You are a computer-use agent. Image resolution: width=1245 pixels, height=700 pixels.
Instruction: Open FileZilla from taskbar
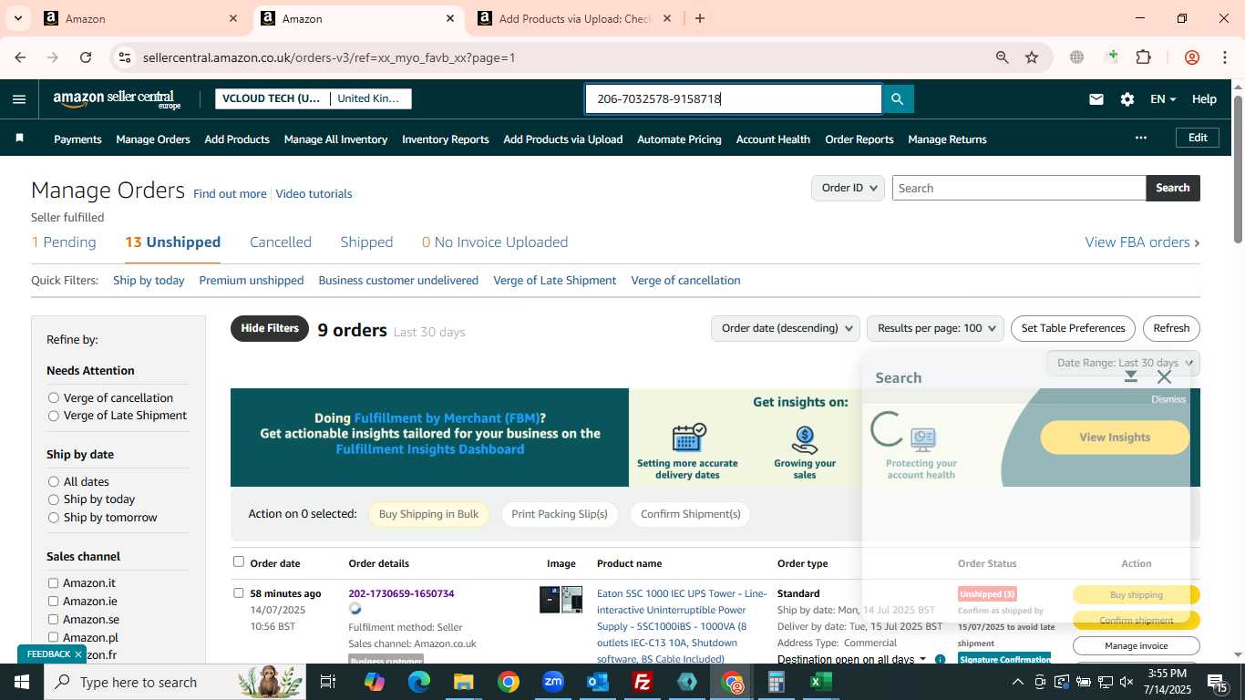[643, 682]
